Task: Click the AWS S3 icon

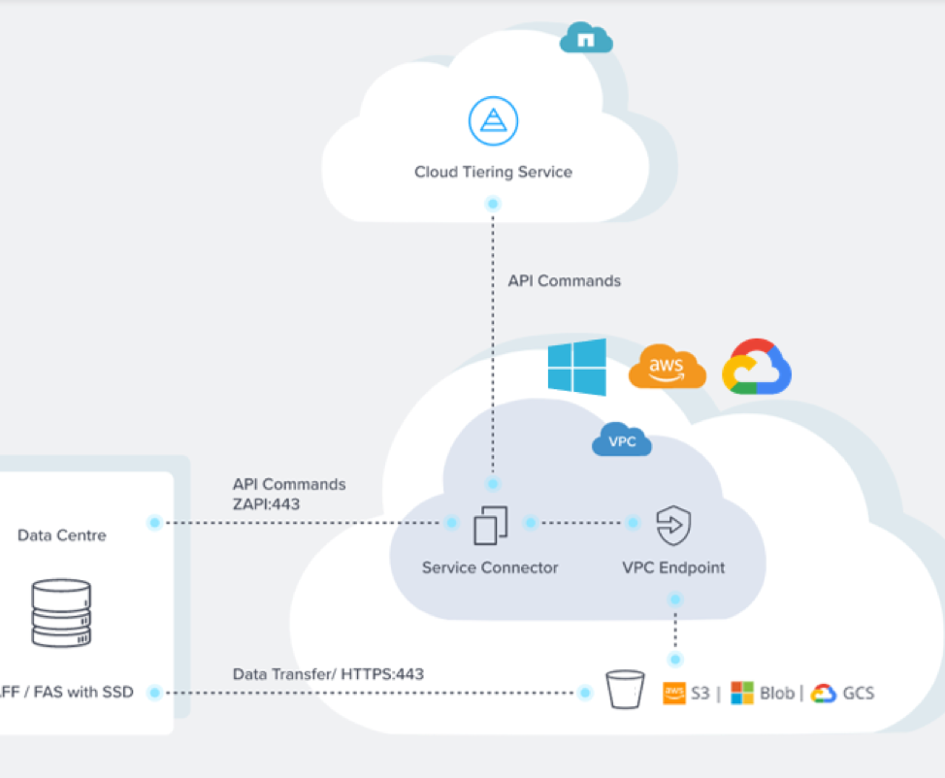Action: (674, 693)
